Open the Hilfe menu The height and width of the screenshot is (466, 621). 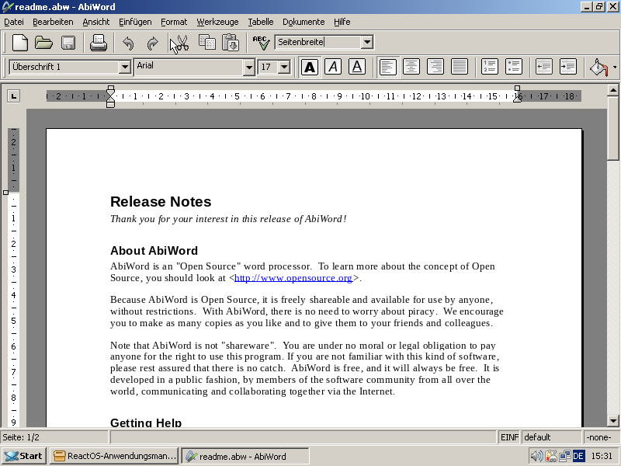[342, 22]
